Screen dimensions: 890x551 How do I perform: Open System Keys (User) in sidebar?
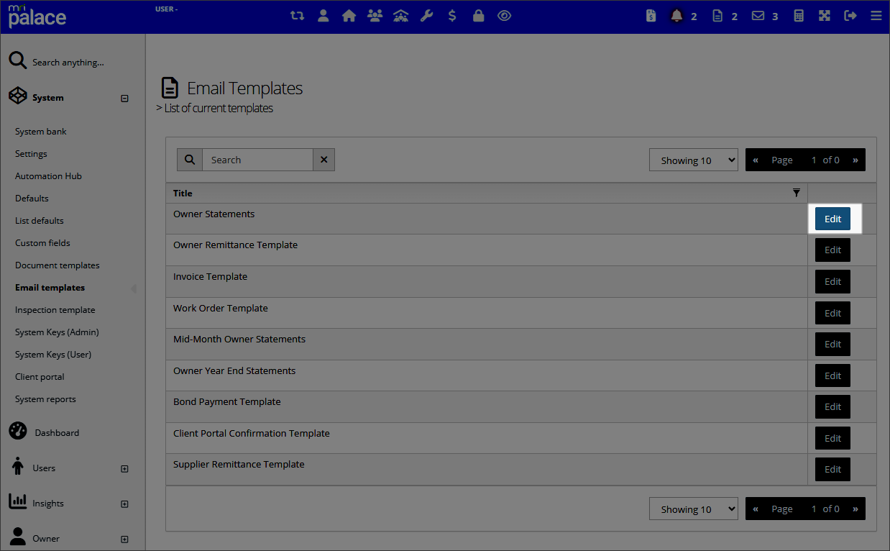coord(53,355)
